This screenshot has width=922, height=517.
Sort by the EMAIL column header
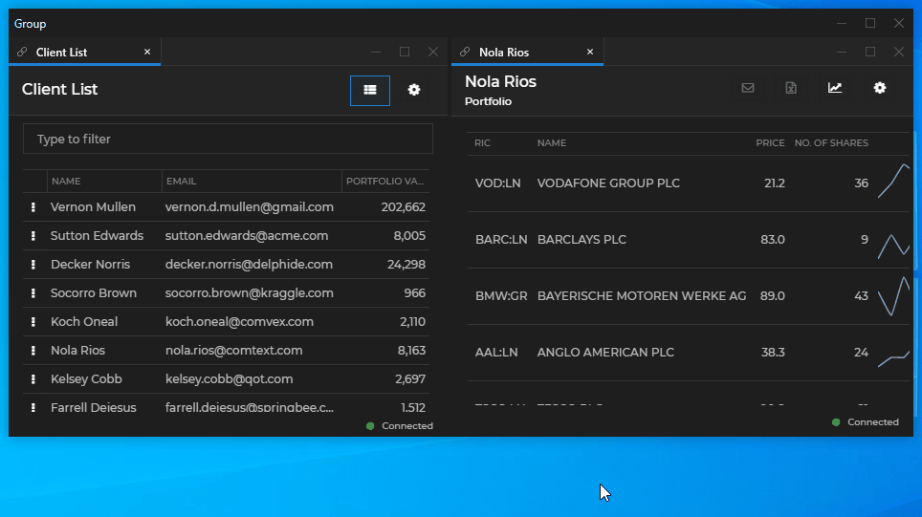coord(182,181)
